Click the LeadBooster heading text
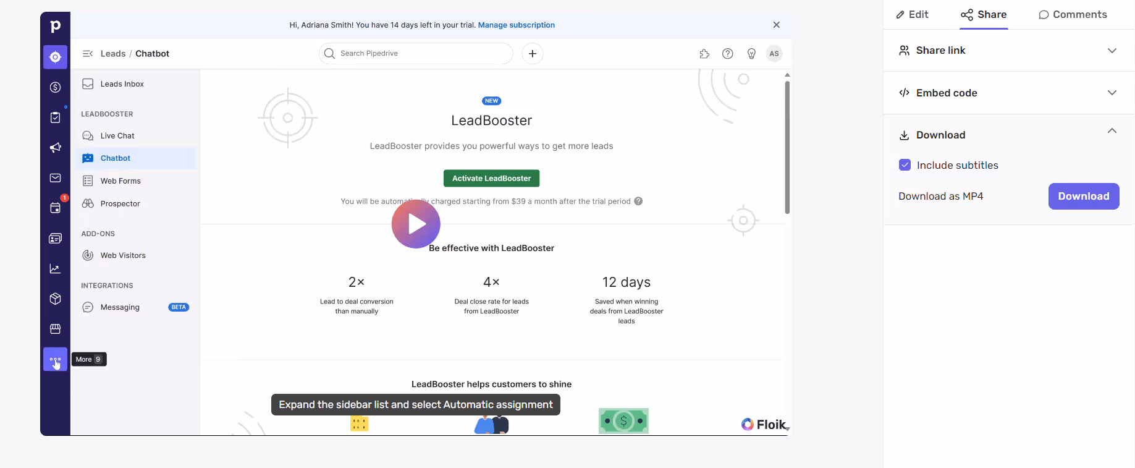Screen dimensions: 1135x468 (491, 121)
